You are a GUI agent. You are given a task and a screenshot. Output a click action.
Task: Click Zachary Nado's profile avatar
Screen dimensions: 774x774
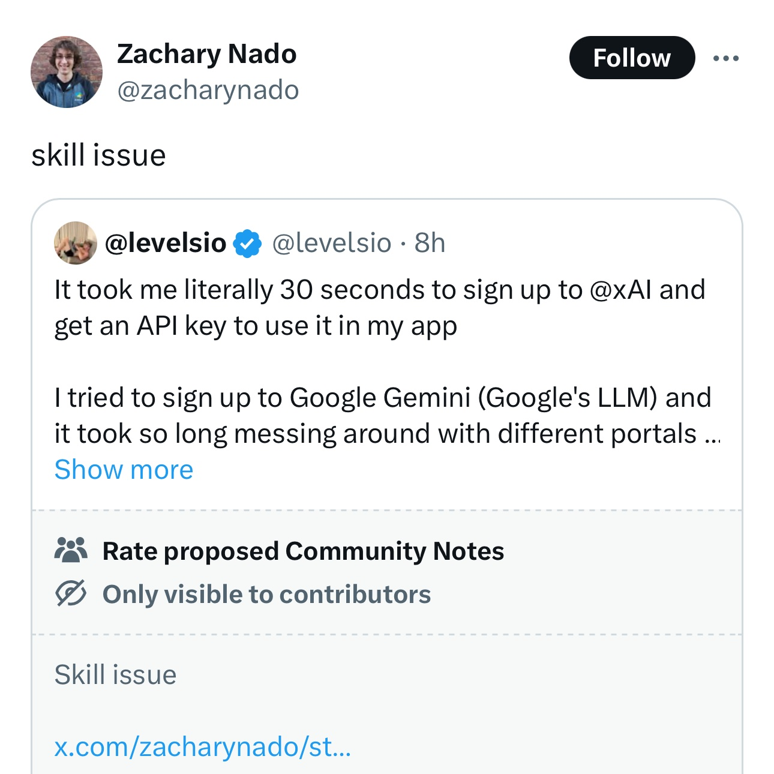coord(67,72)
